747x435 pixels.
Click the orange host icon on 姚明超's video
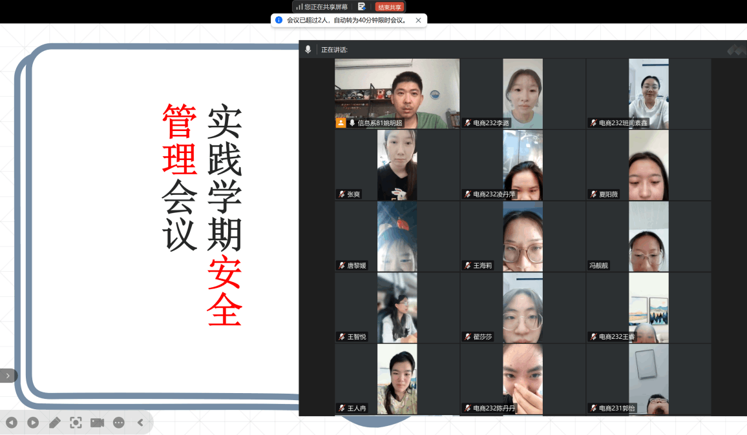tap(341, 123)
